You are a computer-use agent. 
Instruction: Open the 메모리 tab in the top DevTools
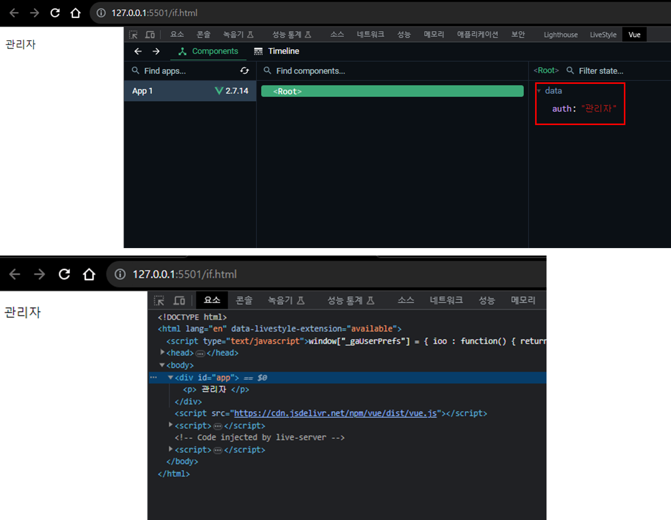434,34
